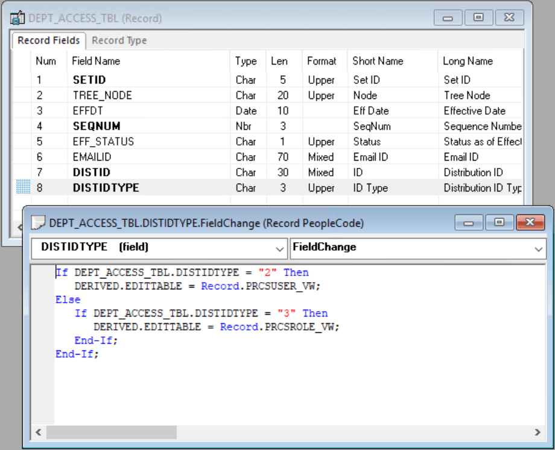This screenshot has height=450, width=555.
Task: Maximize the DEPT_ACCESS_TBL record window
Action: [x=478, y=18]
